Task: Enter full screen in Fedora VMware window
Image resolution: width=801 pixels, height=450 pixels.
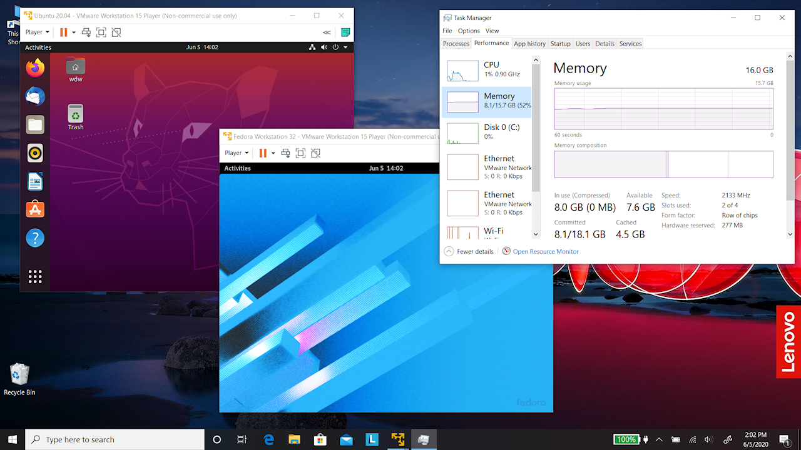Action: tap(300, 152)
